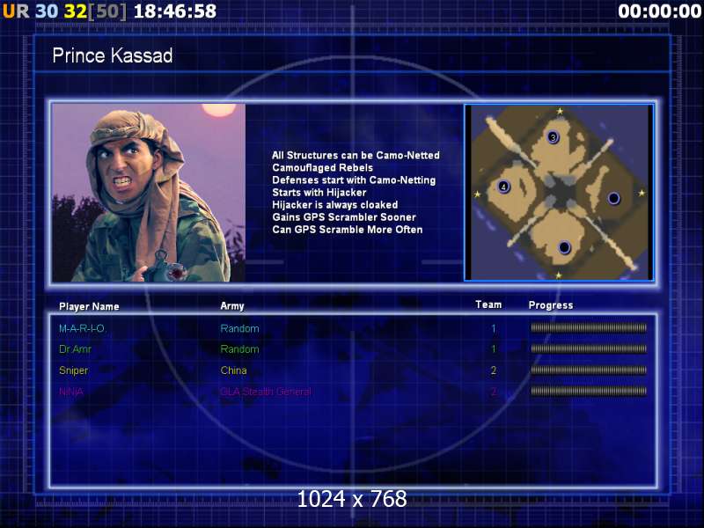Click team number 1 in Dr.Amr's row

point(494,349)
